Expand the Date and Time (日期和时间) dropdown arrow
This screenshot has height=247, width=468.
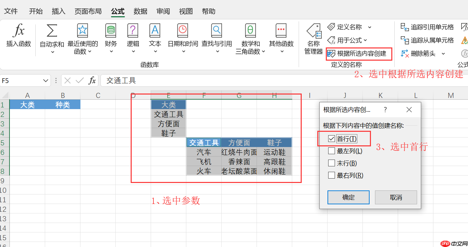(183, 52)
